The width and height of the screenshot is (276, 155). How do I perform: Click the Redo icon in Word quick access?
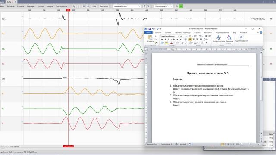[157, 29]
